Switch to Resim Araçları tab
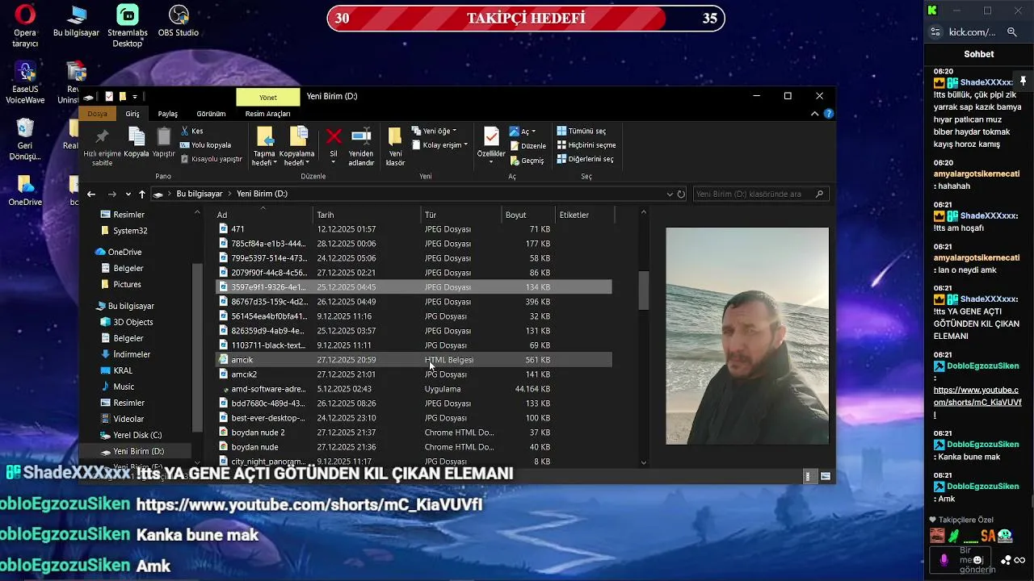The width and height of the screenshot is (1034, 581). click(x=267, y=114)
